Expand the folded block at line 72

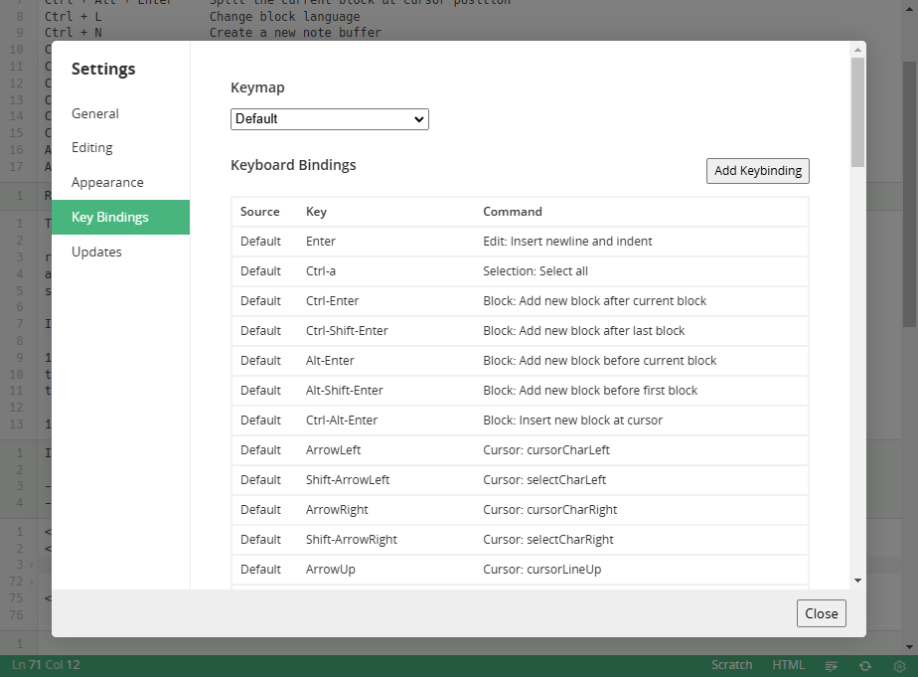[x=30, y=581]
